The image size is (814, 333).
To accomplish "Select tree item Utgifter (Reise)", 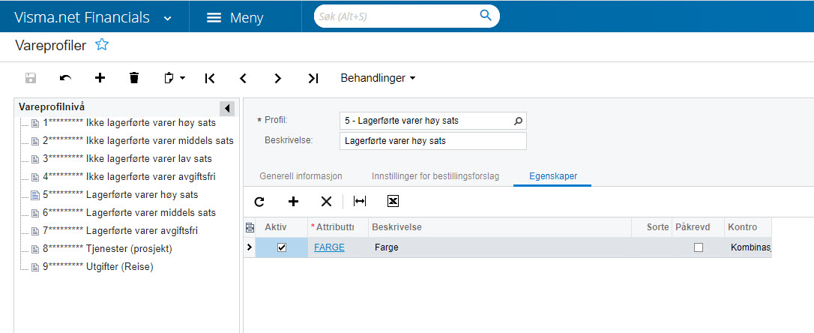I will click(98, 266).
